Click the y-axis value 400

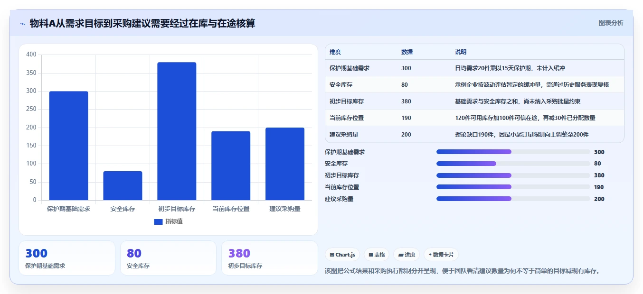[x=31, y=55]
